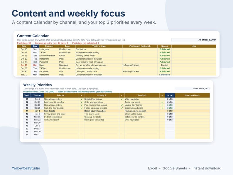Click checkmark column header after Priority 1
Screen dimensions: 233x175
click(x=81, y=95)
